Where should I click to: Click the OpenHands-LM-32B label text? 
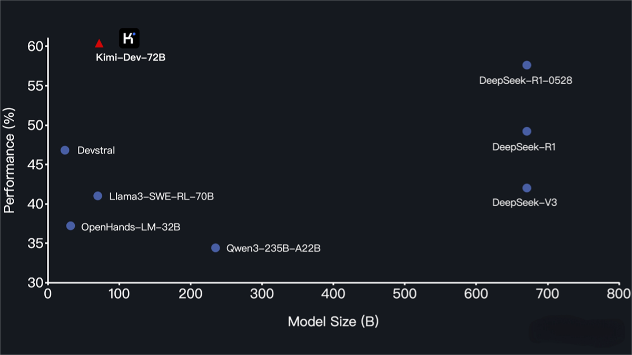[x=131, y=227]
